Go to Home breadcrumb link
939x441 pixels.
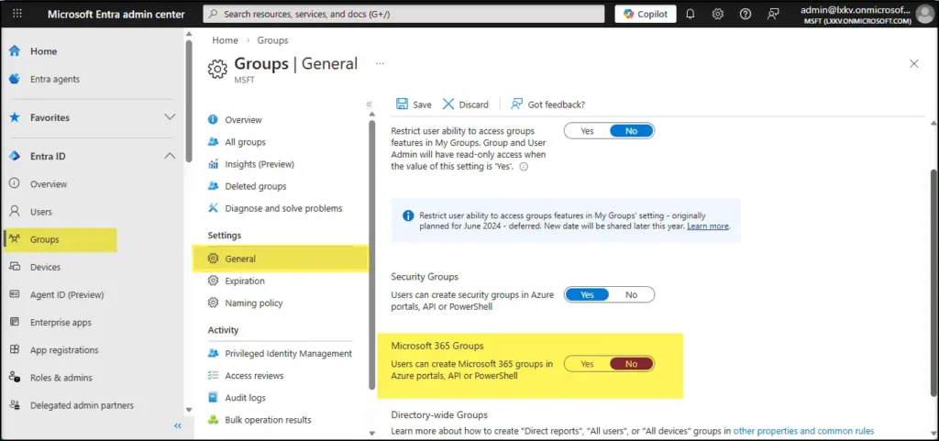point(225,40)
